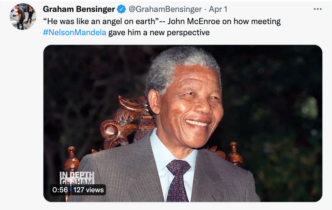Click the patterned tie in the video
This screenshot has width=332, height=210.
(178, 180)
